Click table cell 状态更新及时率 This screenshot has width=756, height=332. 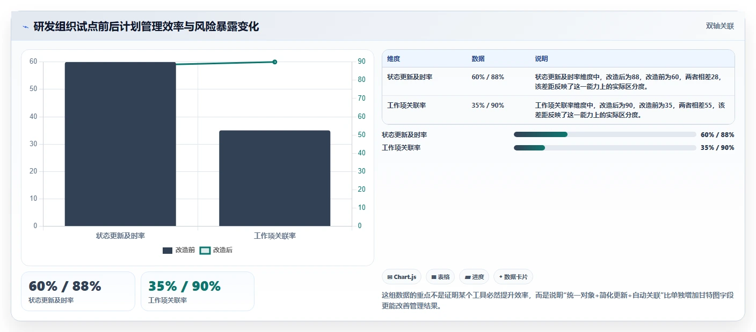pos(410,77)
